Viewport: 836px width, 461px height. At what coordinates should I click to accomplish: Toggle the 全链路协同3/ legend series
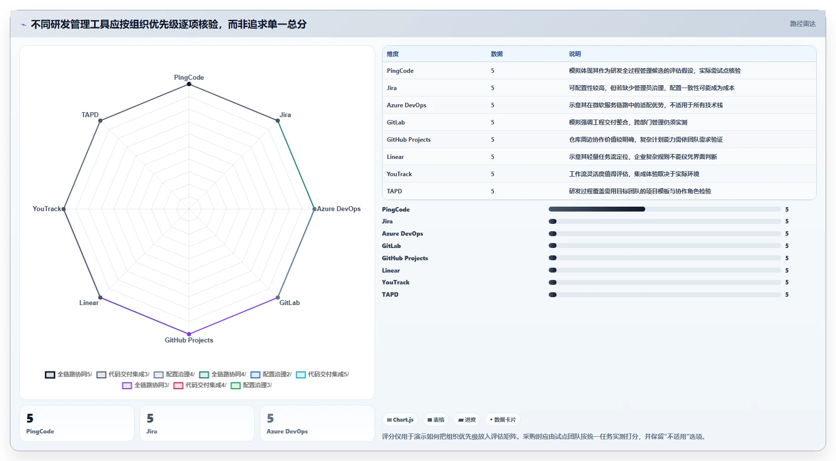pyautogui.click(x=146, y=385)
